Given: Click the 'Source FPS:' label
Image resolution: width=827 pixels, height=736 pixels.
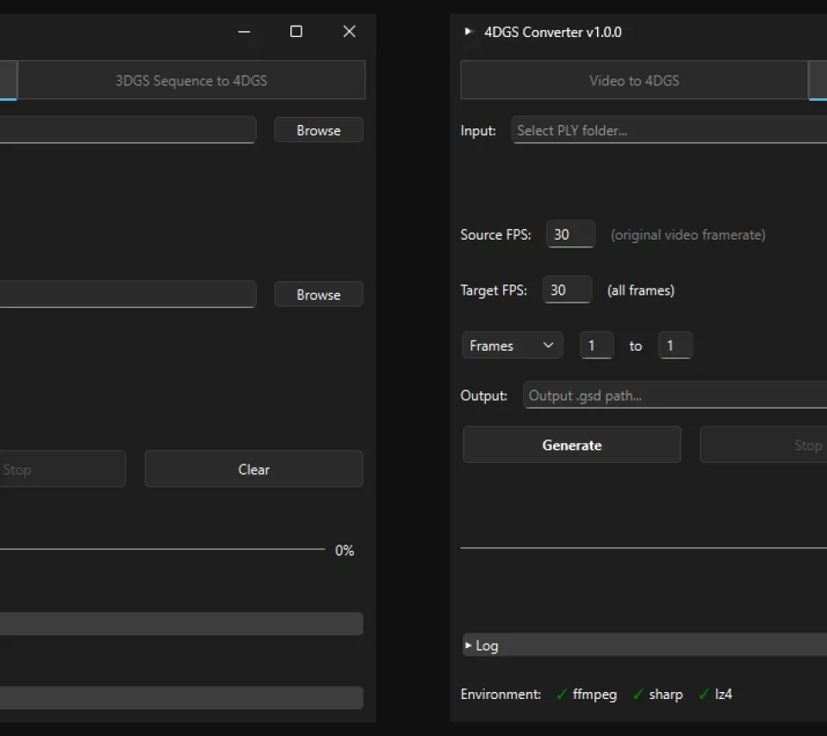Looking at the screenshot, I should click(x=496, y=234).
